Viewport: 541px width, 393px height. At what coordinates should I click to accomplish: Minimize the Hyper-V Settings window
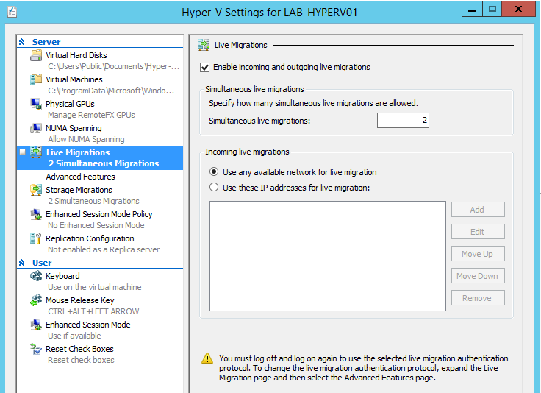click(472, 10)
